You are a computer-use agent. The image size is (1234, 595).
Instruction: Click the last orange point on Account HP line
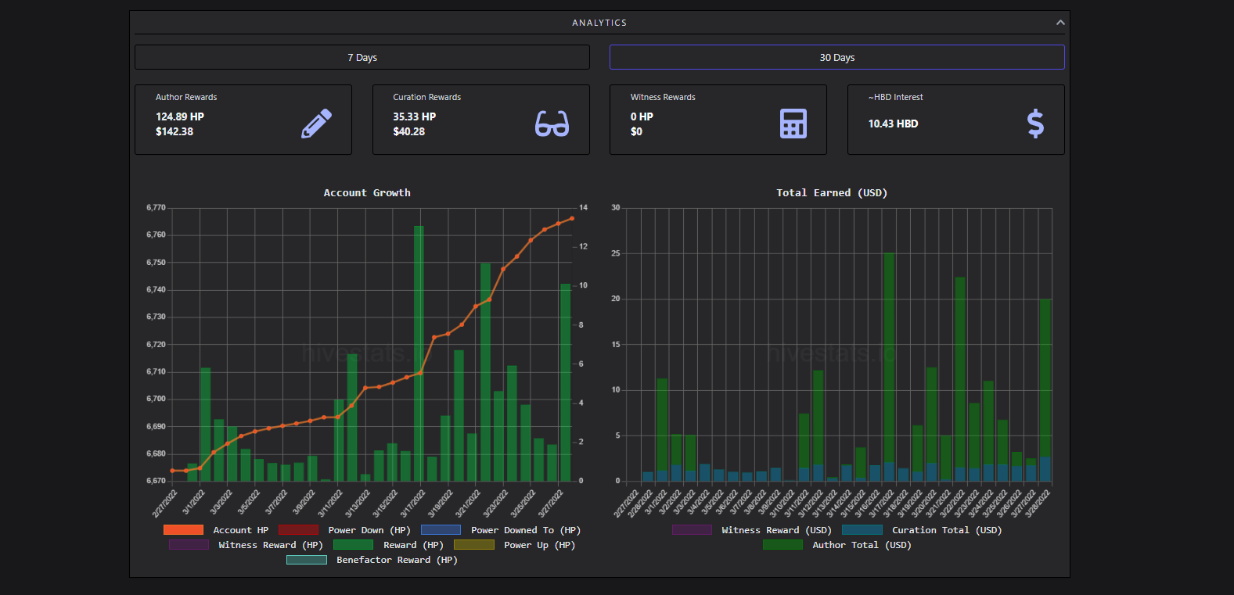pos(572,218)
